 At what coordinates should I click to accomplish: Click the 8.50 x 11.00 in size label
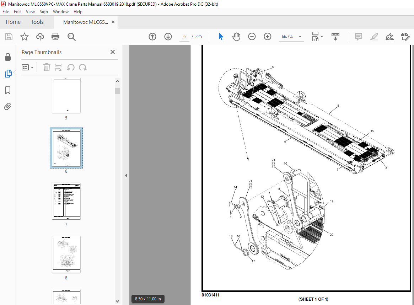pos(148,299)
